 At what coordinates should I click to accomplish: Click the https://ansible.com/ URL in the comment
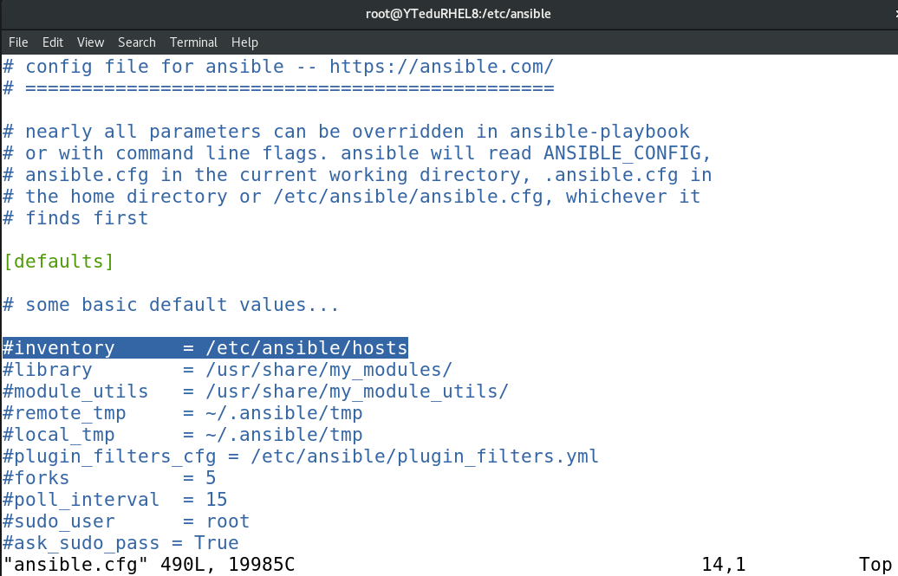(x=441, y=67)
